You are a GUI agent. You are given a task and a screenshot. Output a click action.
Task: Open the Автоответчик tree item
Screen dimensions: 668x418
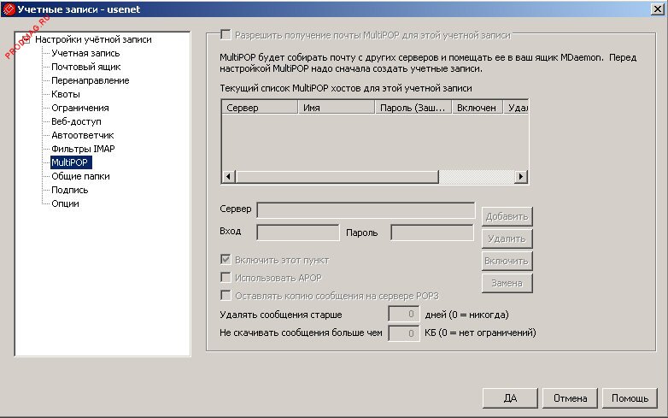82,135
